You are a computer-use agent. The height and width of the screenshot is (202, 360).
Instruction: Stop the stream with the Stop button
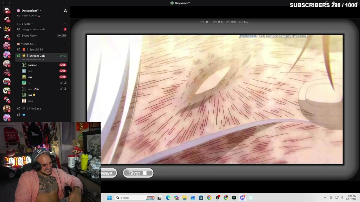pos(138,173)
